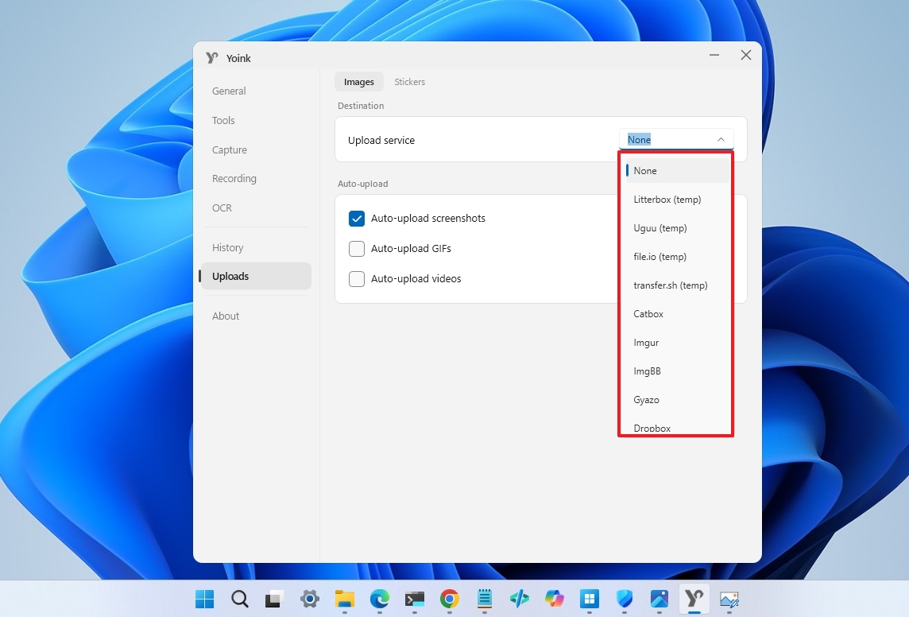The width and height of the screenshot is (909, 617).
Task: Click the Yoink logo in title bar
Action: 212,58
